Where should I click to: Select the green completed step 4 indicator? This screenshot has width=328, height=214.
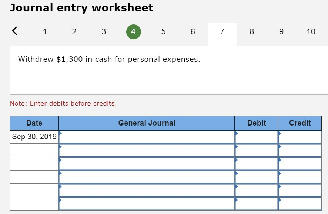pos(133,31)
